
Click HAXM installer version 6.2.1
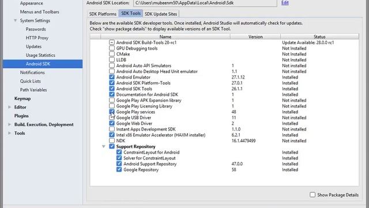(236, 135)
